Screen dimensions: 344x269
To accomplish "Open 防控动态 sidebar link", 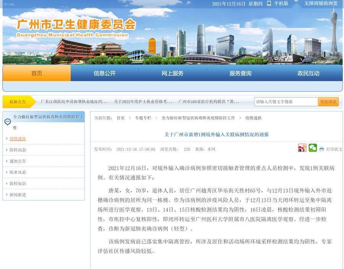I will pos(18,150).
